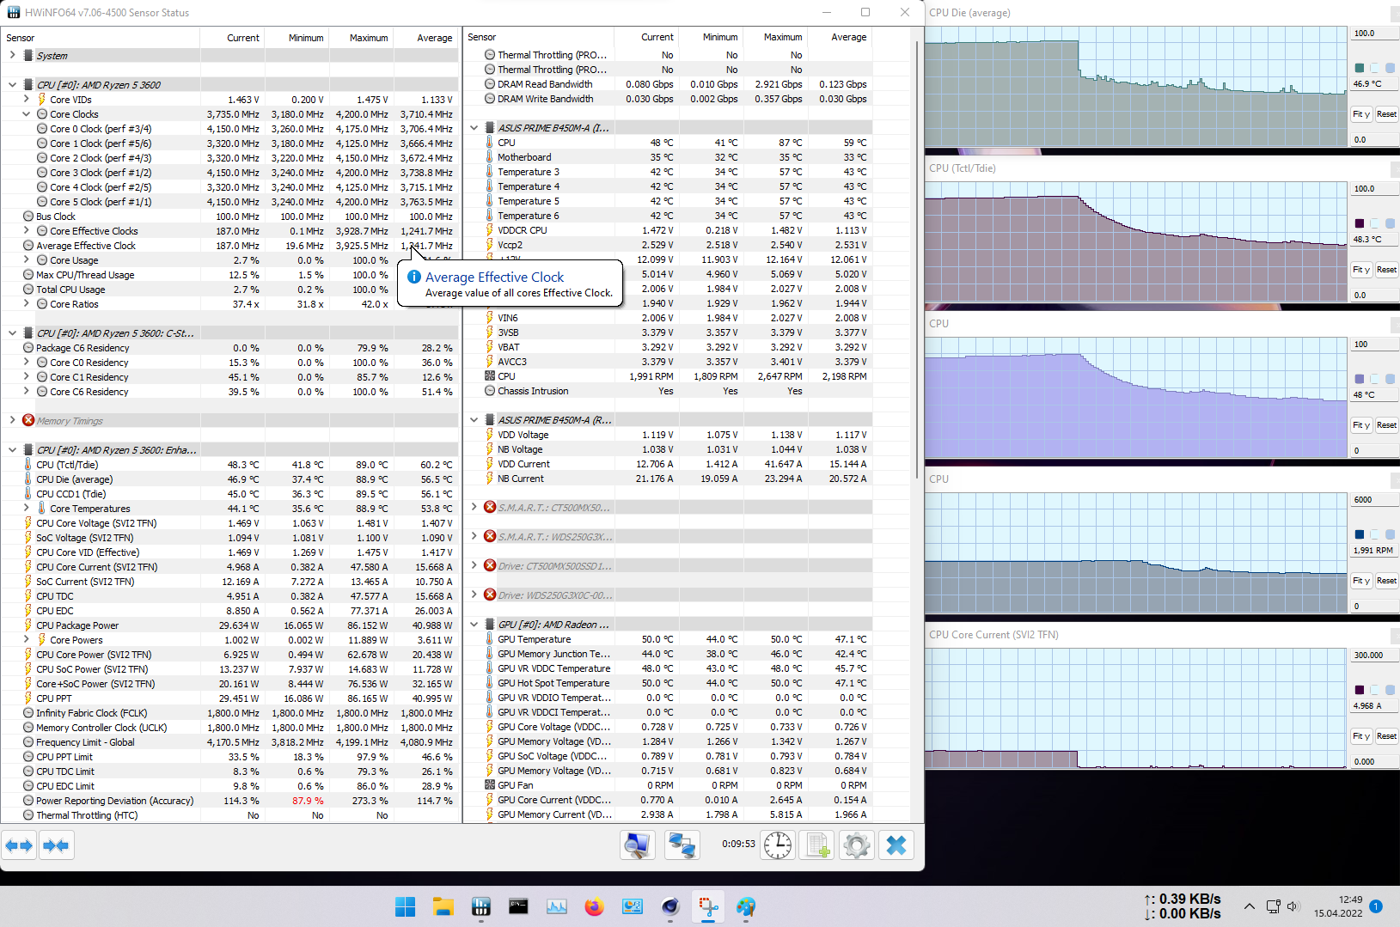This screenshot has width=1400, height=927.
Task: Select the GPU Hot Spot Temperature row
Action: click(668, 683)
